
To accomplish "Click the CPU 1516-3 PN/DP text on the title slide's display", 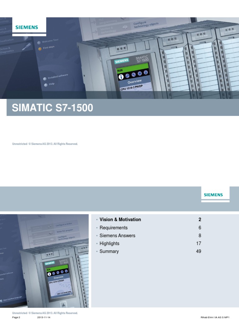I will (132, 88).
